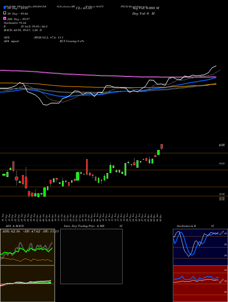
Task: Click the 39.55 price axis label
Action: tap(222, 163)
